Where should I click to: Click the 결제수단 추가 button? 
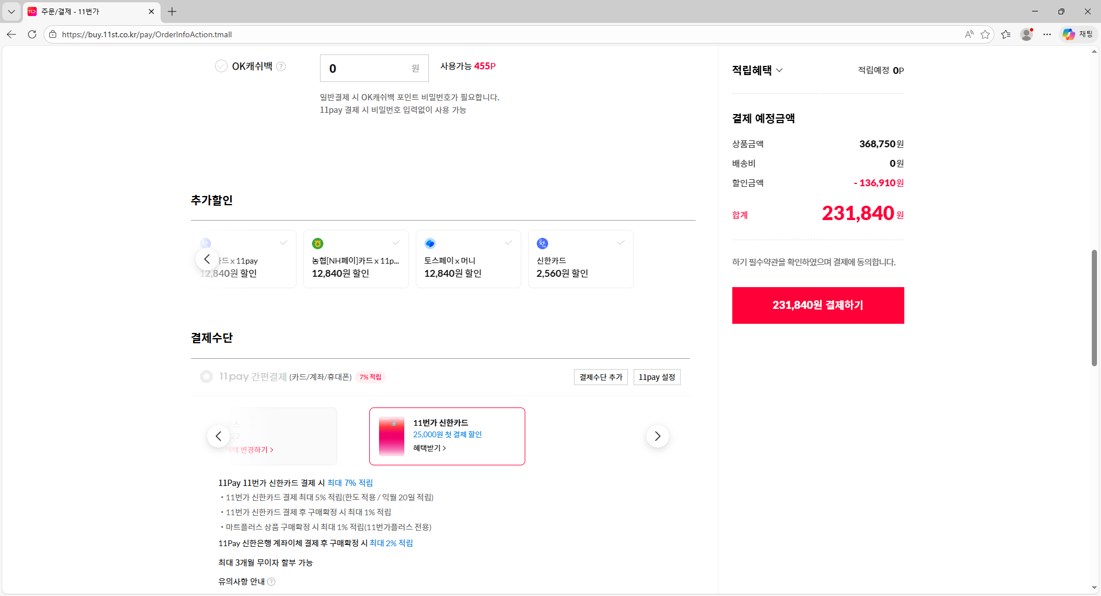tap(600, 377)
